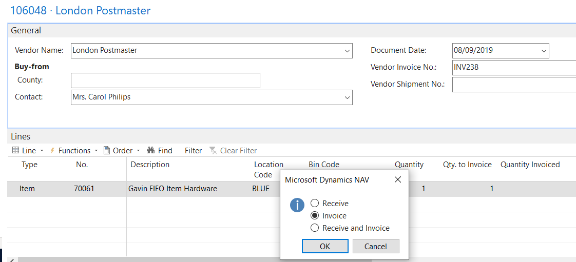Viewport: 576px width, 262px height.
Task: Click the Functions lightning bolt icon
Action: coord(52,151)
